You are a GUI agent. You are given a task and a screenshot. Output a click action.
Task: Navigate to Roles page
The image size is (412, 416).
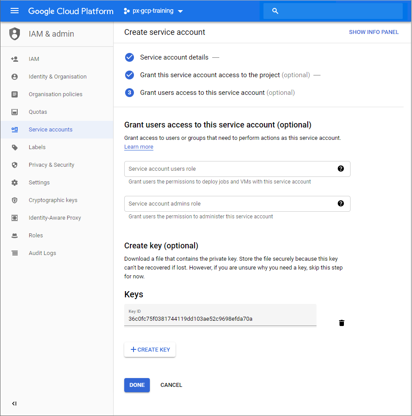[36, 236]
